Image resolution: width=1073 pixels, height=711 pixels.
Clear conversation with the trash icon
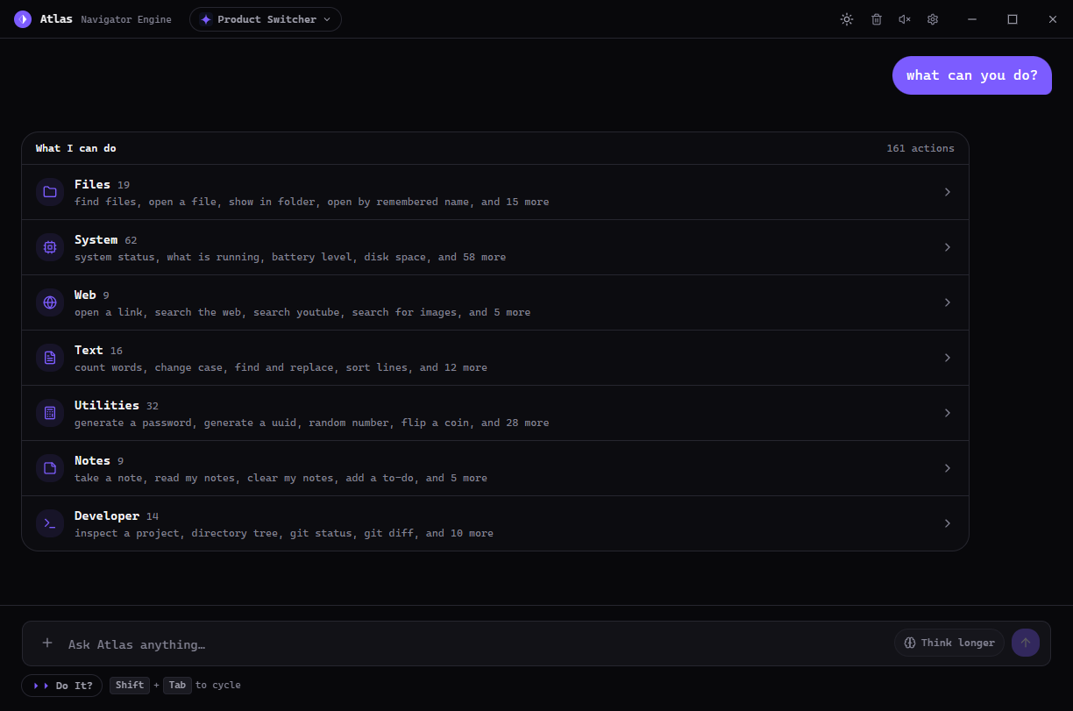[877, 19]
